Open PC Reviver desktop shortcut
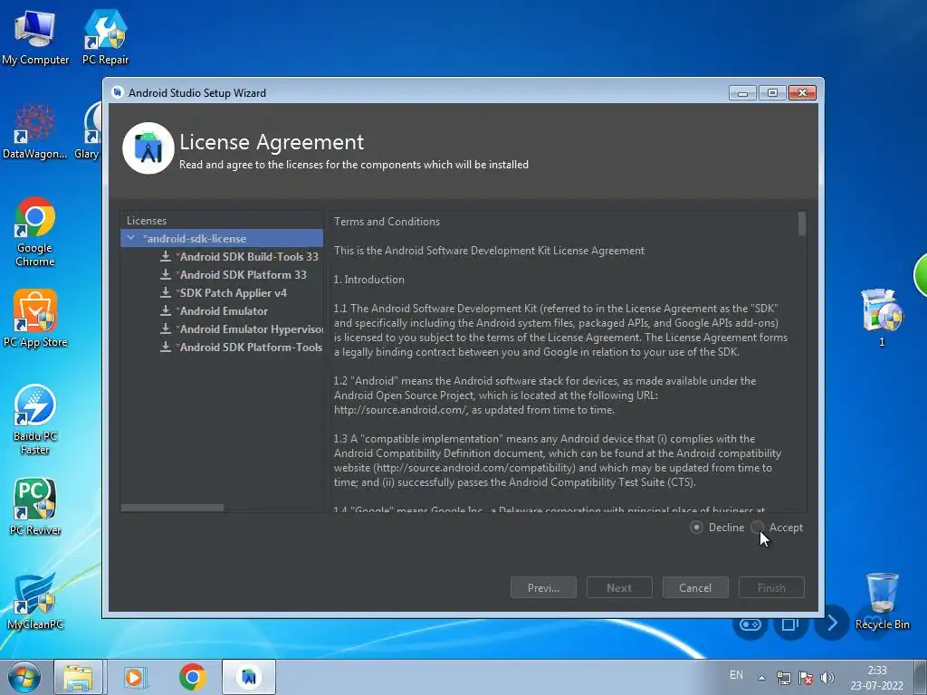The image size is (927, 695). click(x=35, y=507)
